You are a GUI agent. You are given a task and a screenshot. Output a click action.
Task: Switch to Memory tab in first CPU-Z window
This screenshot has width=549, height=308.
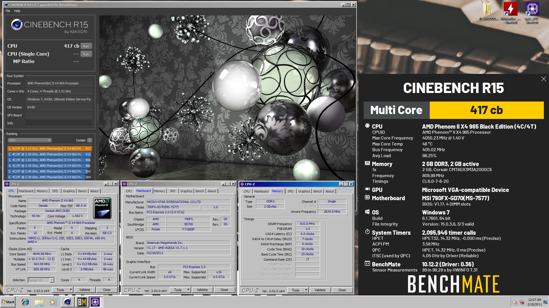tap(42, 191)
